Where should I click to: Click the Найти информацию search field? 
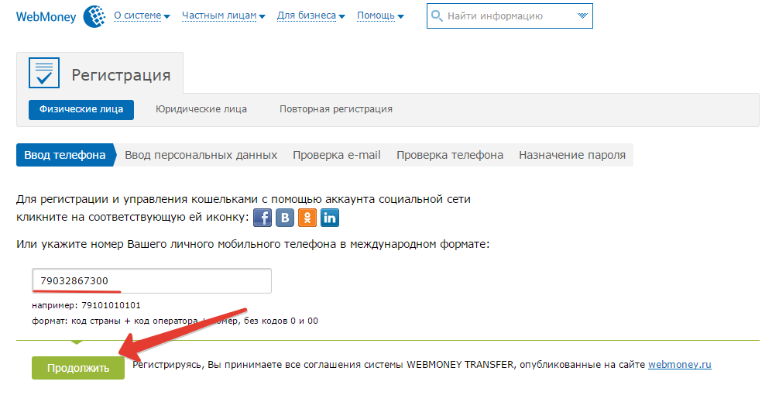[510, 16]
